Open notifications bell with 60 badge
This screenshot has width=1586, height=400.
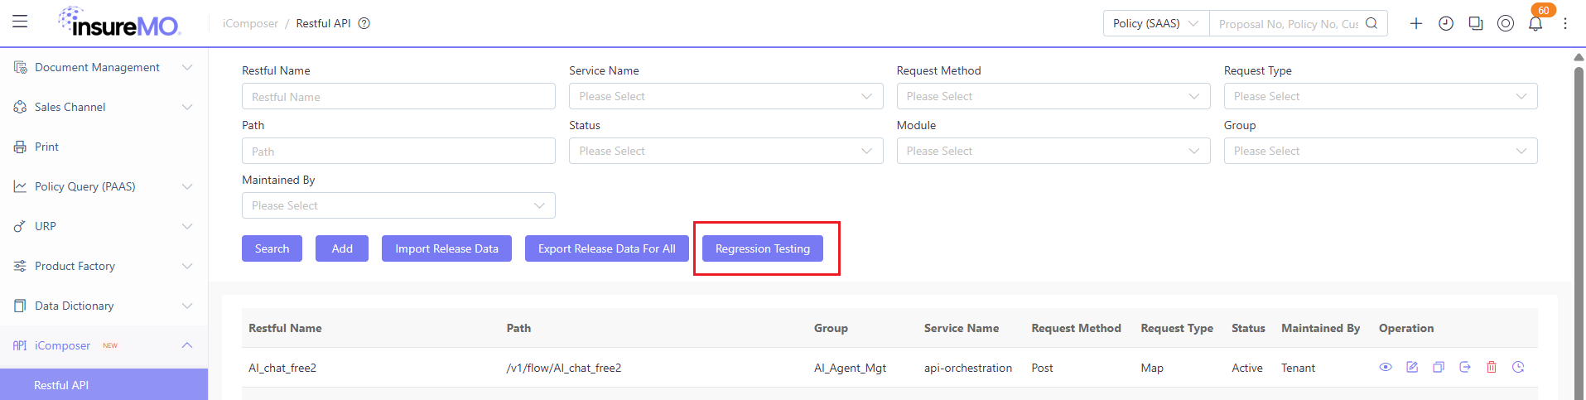pos(1535,23)
